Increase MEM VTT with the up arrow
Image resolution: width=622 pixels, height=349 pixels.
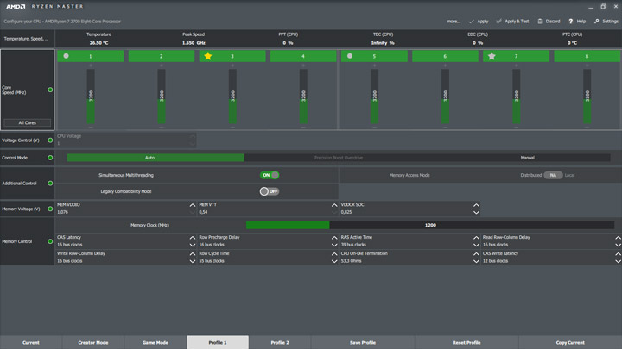[334, 205]
